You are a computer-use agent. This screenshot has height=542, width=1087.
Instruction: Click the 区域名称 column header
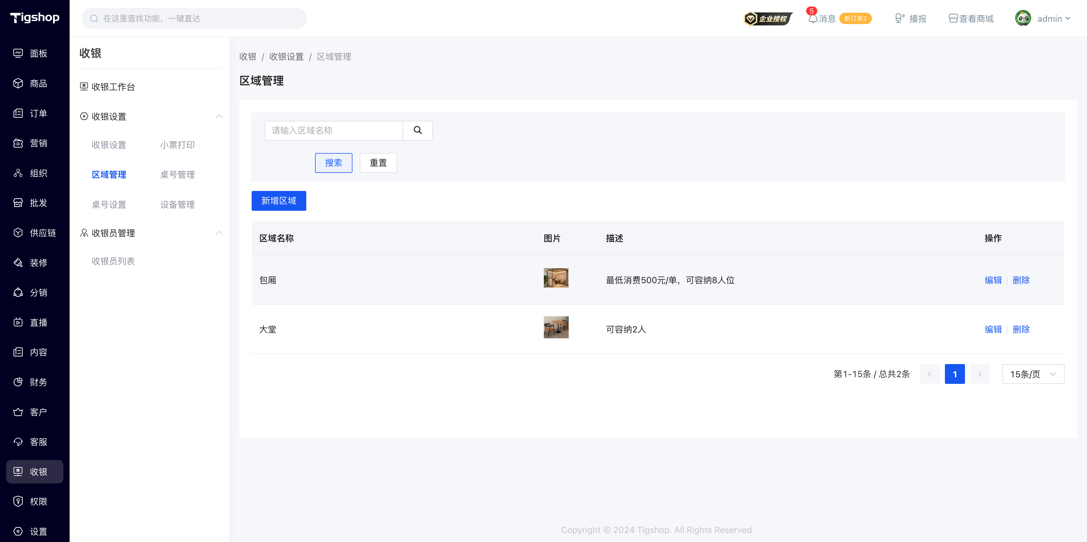click(276, 238)
